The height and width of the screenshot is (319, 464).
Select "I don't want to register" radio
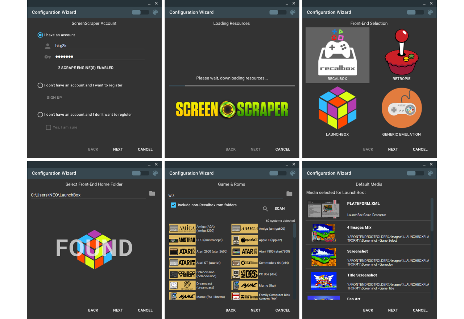40,114
